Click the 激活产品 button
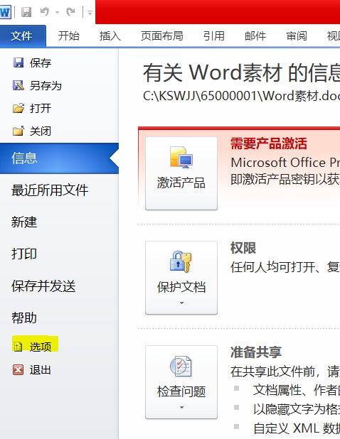The height and width of the screenshot is (439, 340). [181, 173]
